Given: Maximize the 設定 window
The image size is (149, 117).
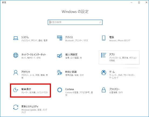Looking at the screenshot, I should coord(139,2).
